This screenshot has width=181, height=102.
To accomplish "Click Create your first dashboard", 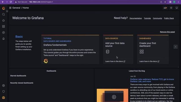I will tap(148, 44).
